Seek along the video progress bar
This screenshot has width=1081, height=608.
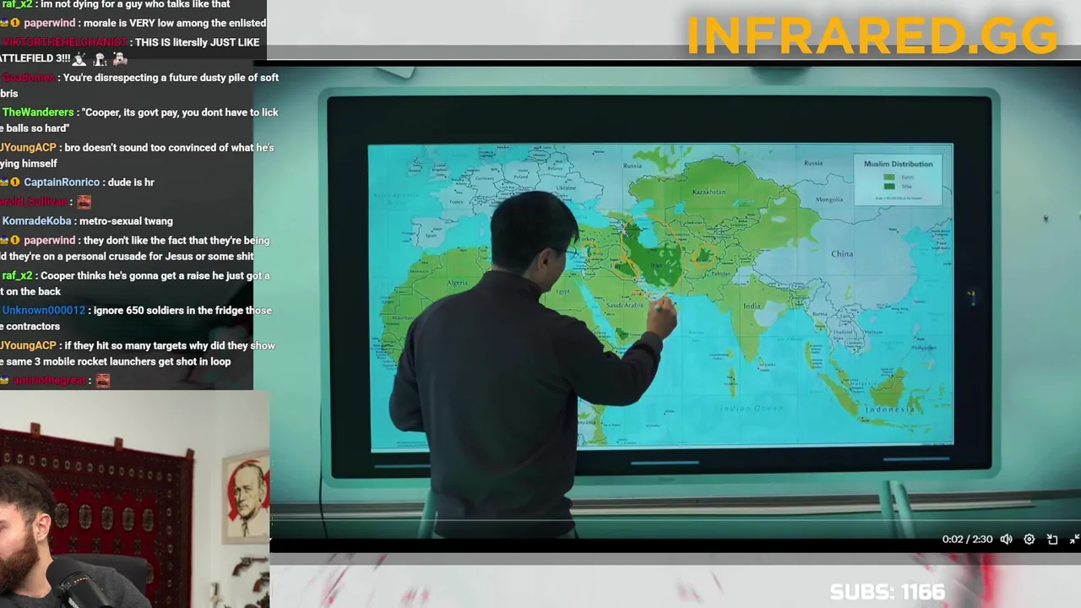point(675,521)
